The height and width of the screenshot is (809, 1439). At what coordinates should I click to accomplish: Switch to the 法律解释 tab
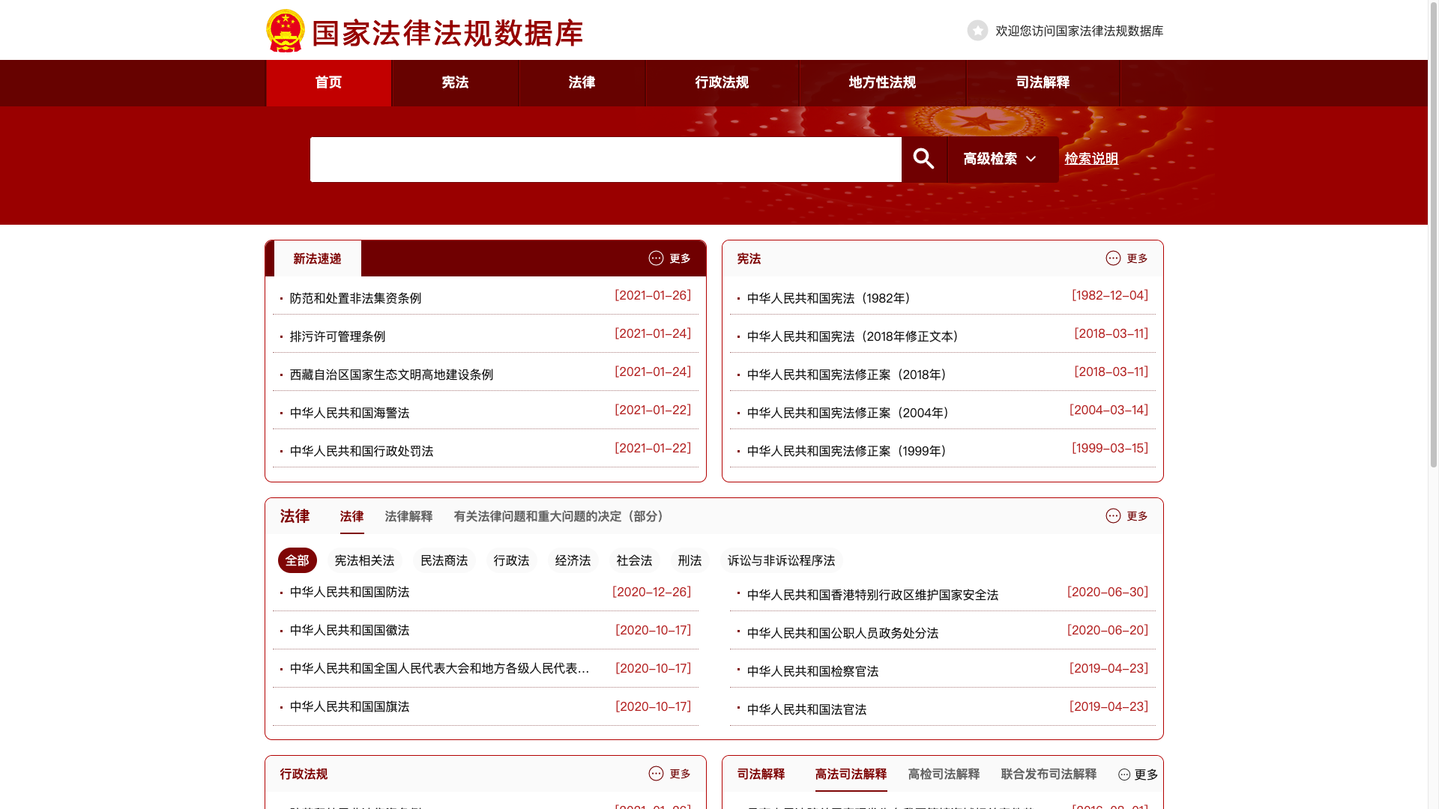[x=408, y=516]
